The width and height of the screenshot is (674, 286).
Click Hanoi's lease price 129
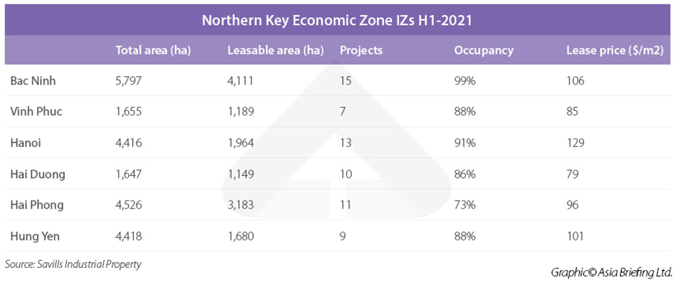pyautogui.click(x=575, y=143)
